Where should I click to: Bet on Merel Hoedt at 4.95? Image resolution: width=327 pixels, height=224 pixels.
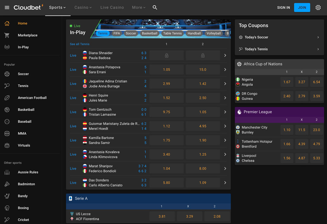click(203, 126)
